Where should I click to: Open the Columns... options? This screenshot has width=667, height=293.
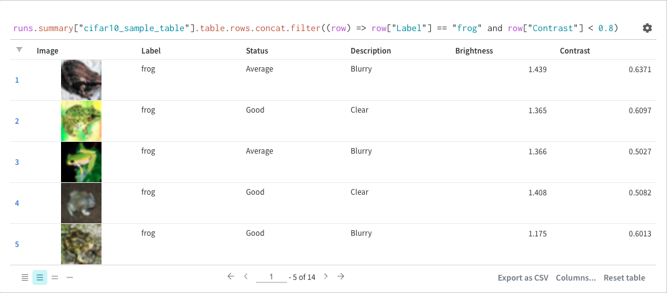click(575, 277)
